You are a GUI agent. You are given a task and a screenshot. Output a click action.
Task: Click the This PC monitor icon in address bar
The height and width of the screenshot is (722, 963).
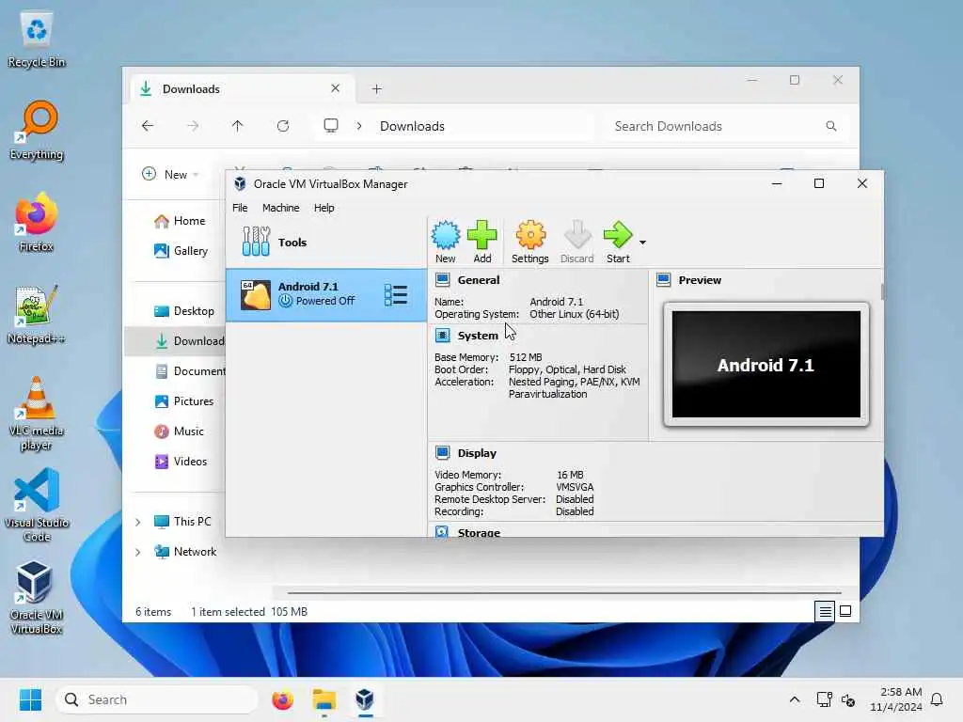331,126
